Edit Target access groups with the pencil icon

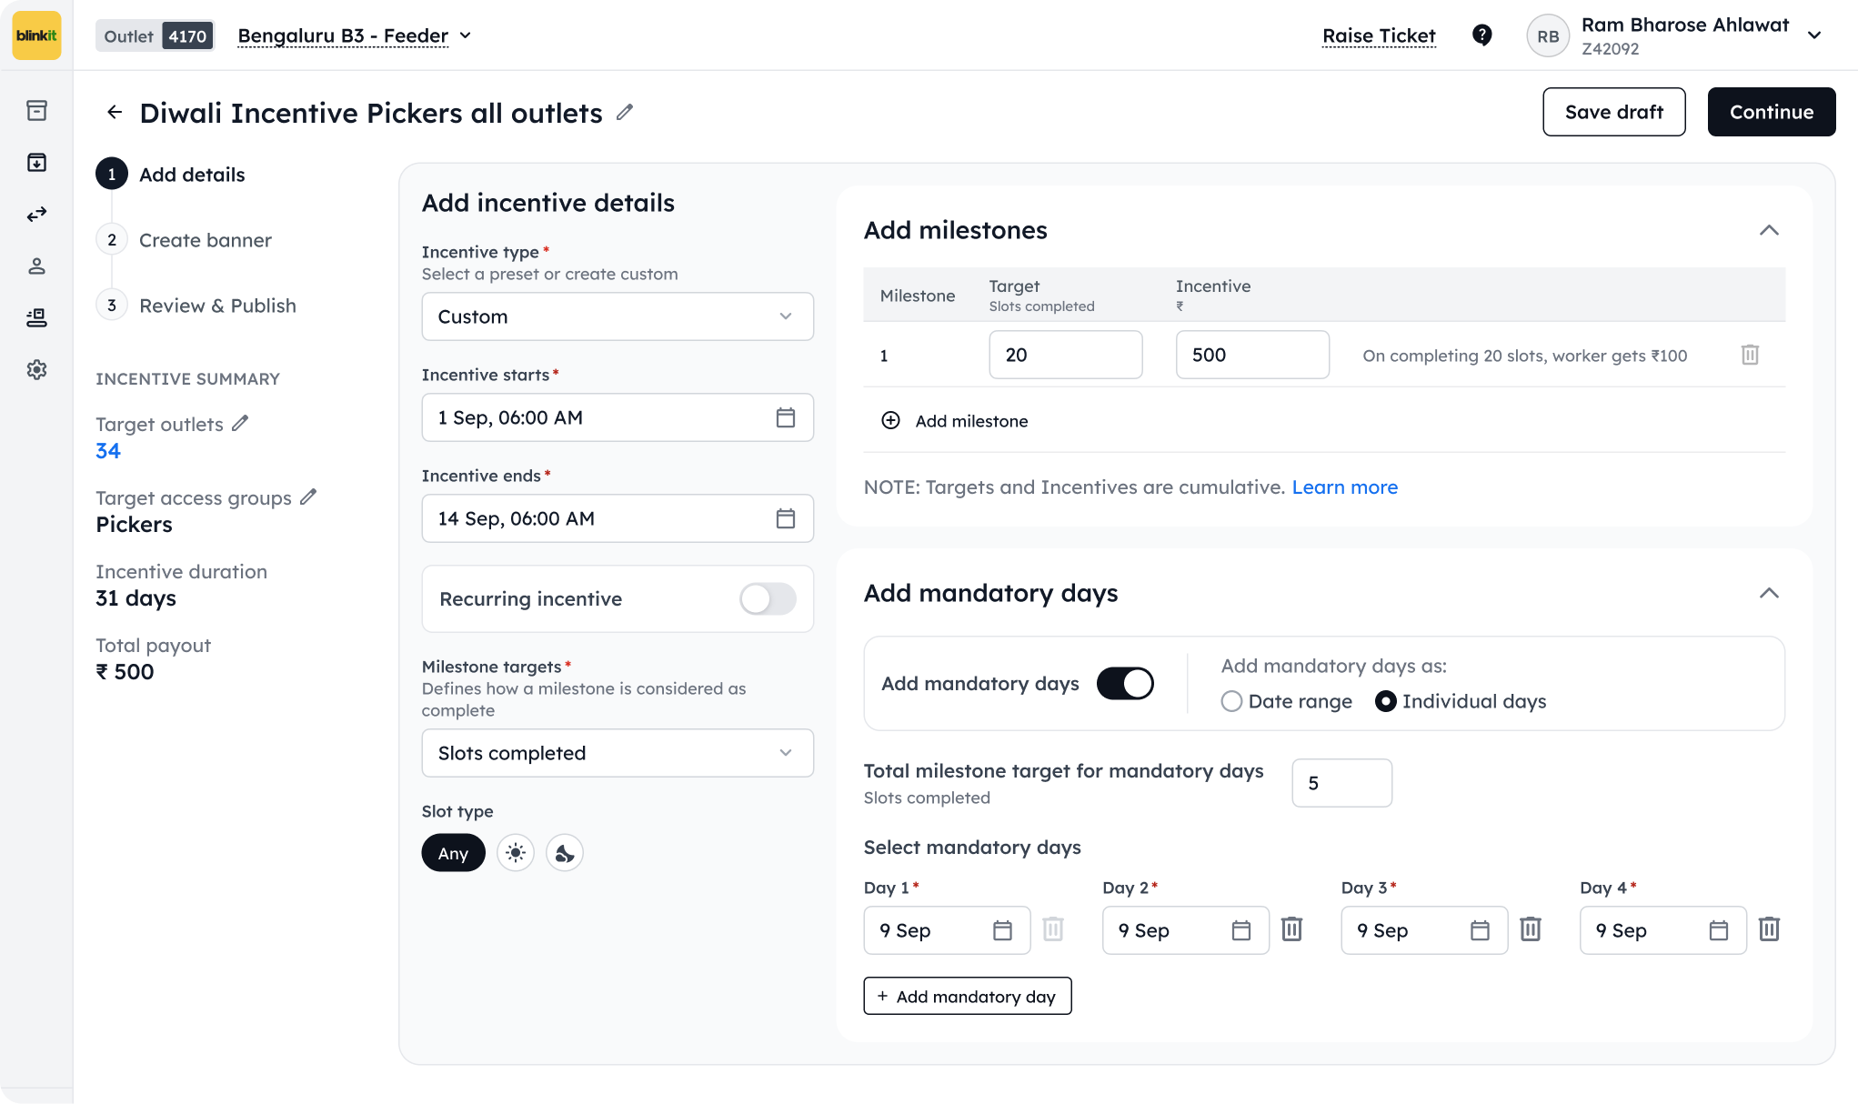pos(308,497)
